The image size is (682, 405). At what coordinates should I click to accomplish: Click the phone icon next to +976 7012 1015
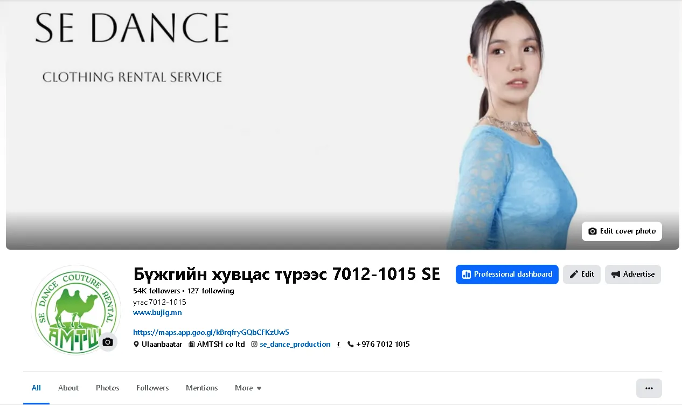(351, 344)
